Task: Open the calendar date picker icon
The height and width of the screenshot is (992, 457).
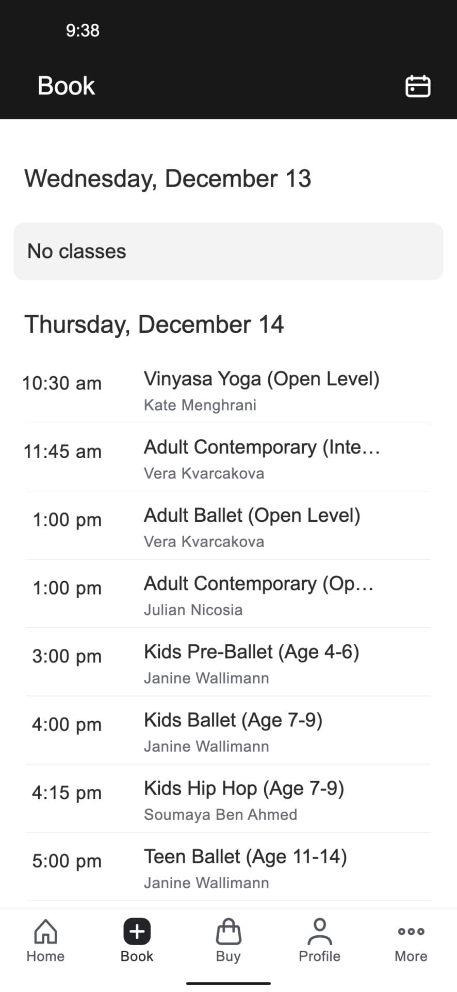Action: [417, 86]
